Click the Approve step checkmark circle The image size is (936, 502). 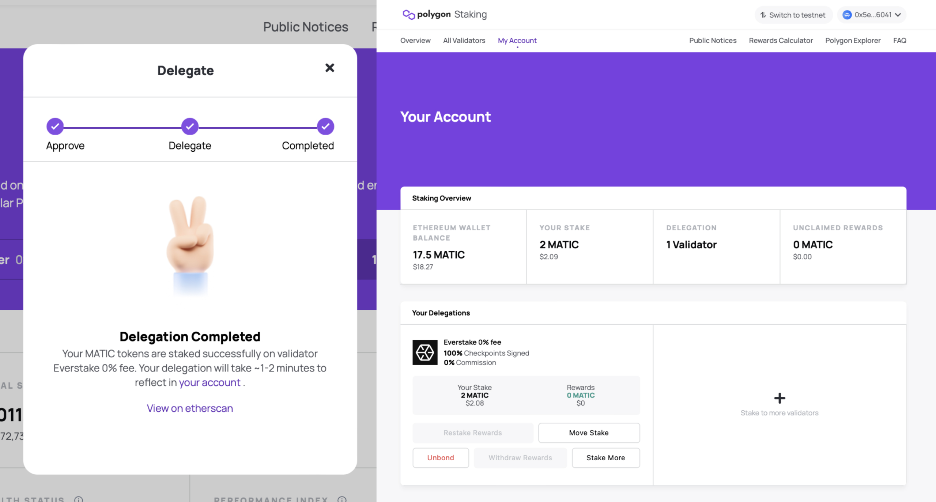tap(55, 127)
